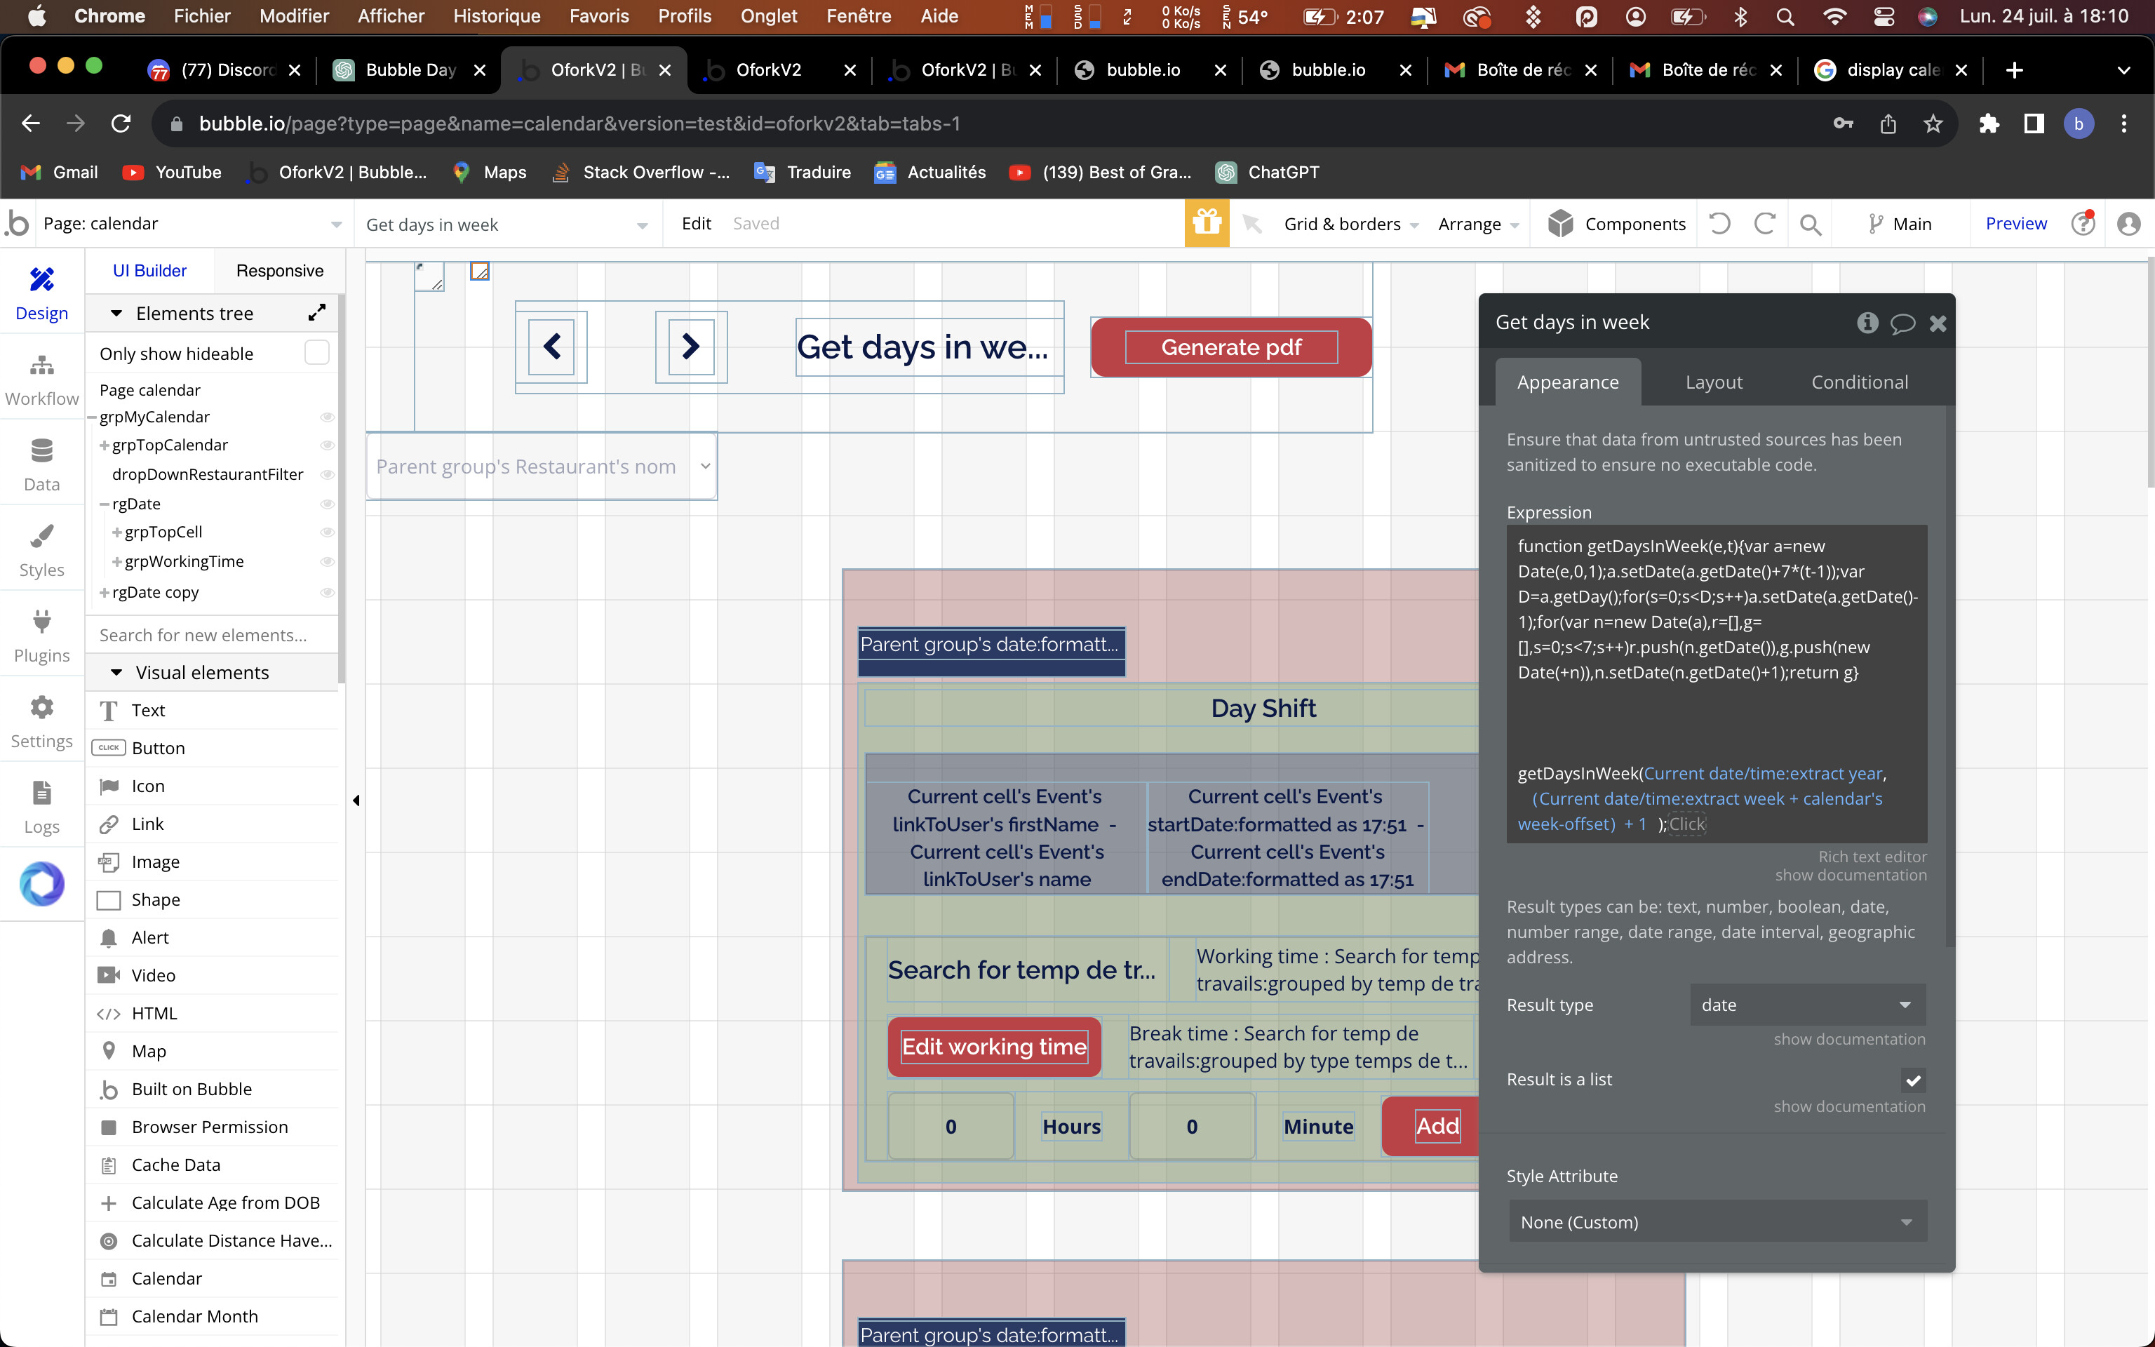Open Style Attribute None (Custom) dropdown
The width and height of the screenshot is (2155, 1347).
click(1718, 1221)
